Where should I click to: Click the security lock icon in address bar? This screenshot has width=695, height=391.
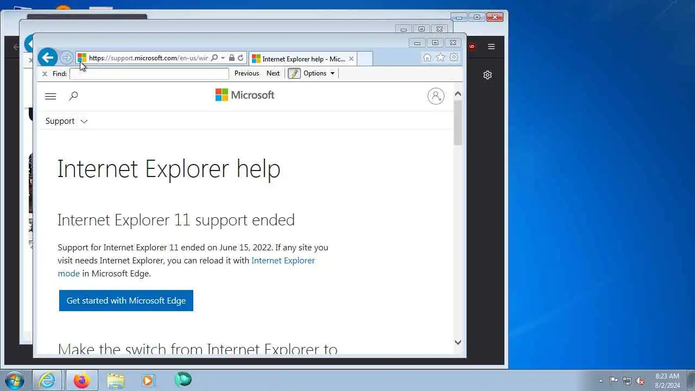[232, 58]
